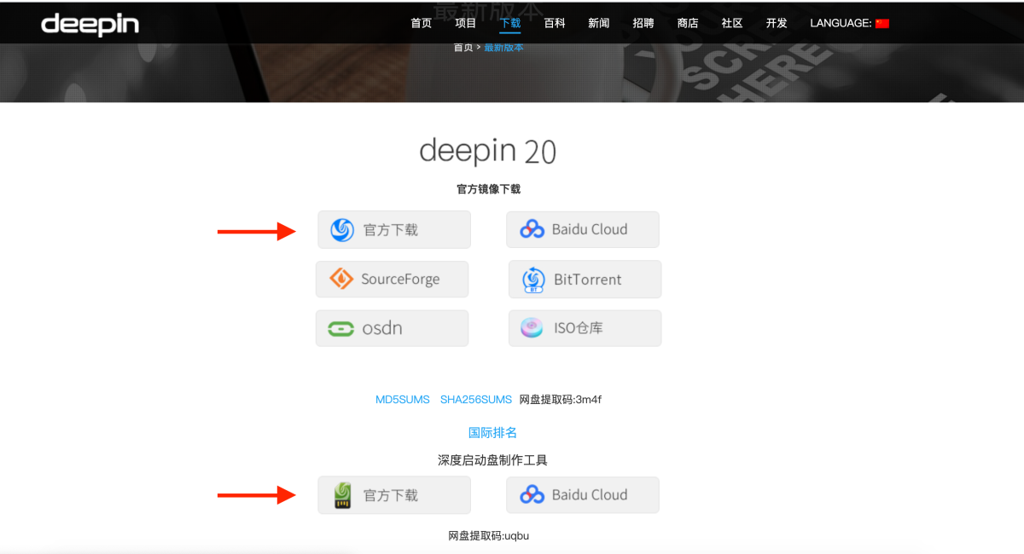Click the 最新版本 breadcrumb link
1024x554 pixels.
(503, 48)
